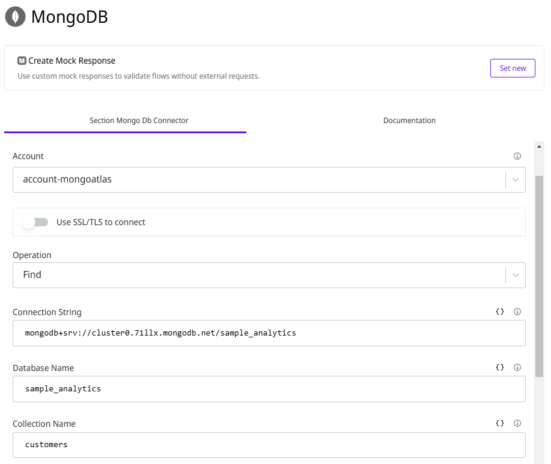Click the MongoDB leaf logo icon

15,17
